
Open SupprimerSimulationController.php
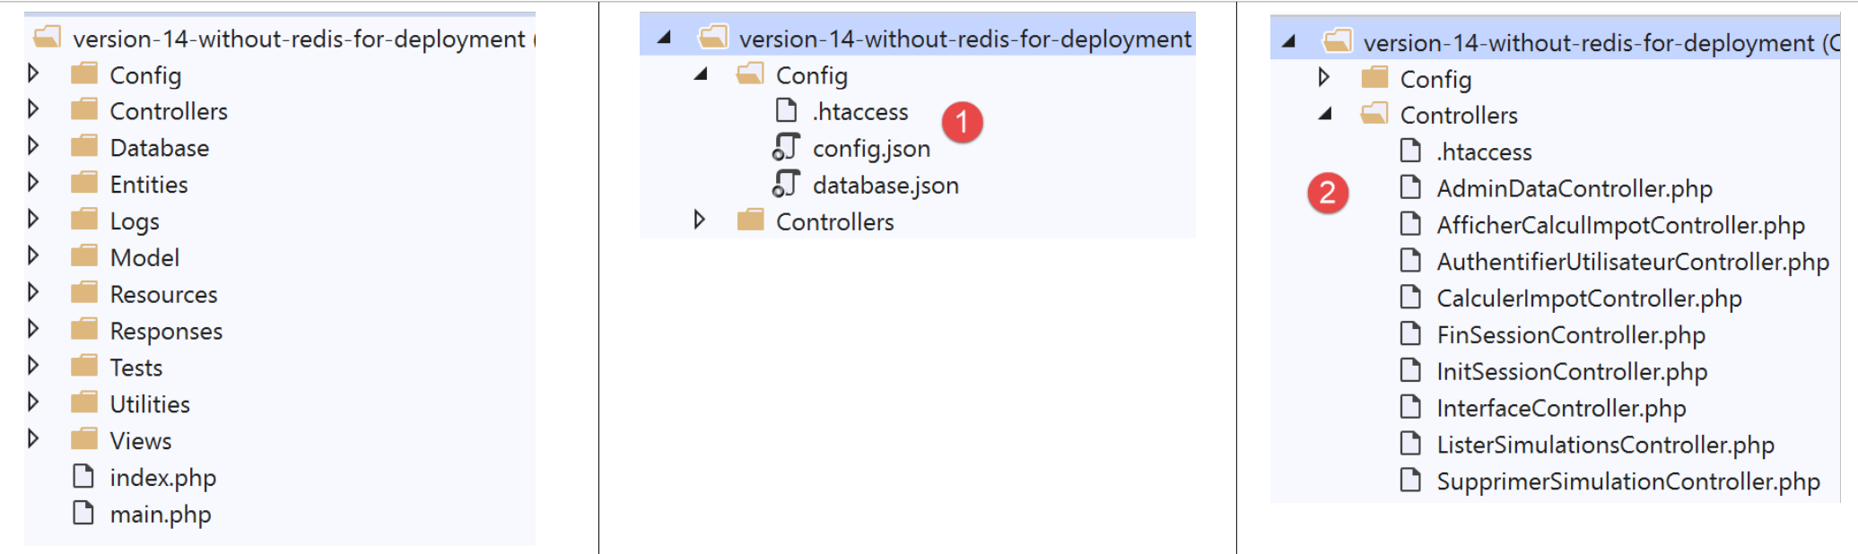click(1627, 481)
